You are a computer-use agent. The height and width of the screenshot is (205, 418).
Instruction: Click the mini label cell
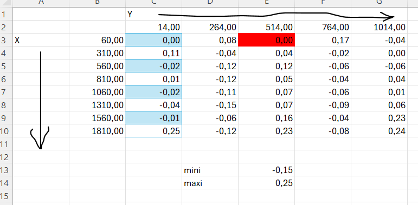210,170
